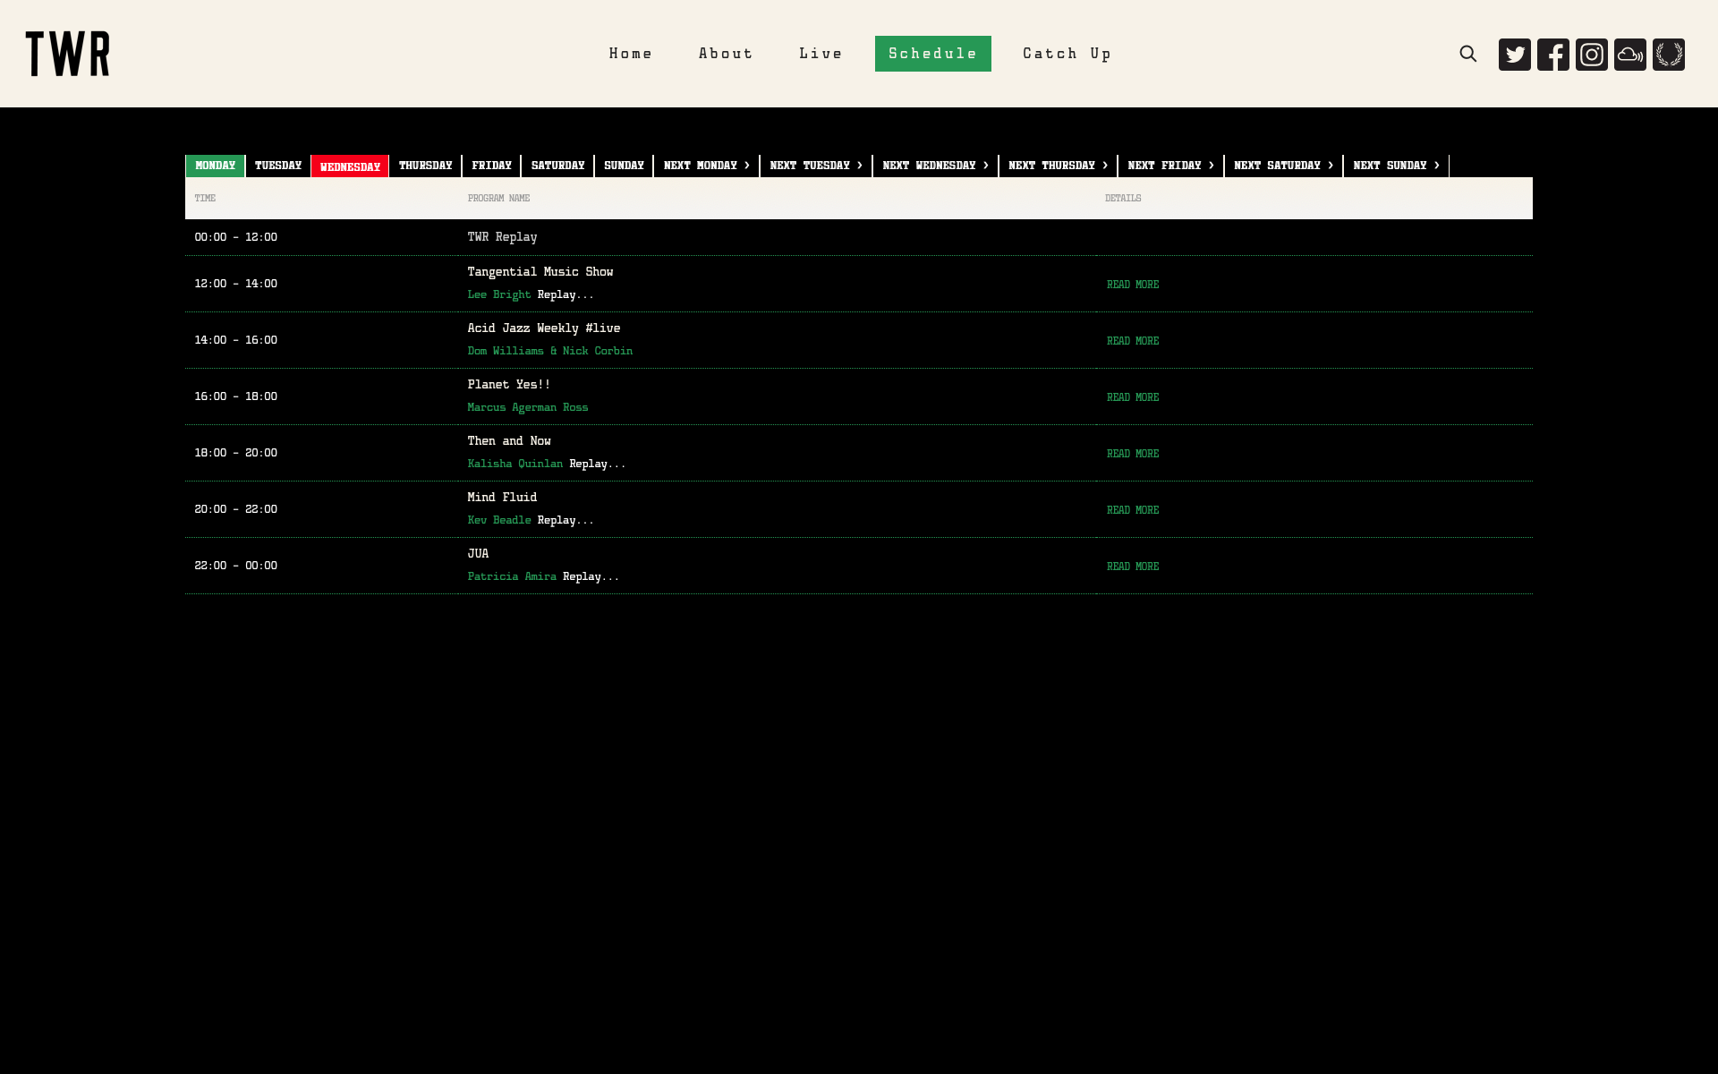Read more about Acid Jazz Weekly

pyautogui.click(x=1132, y=341)
